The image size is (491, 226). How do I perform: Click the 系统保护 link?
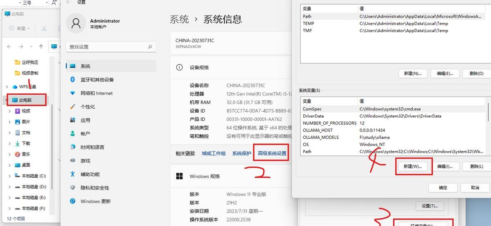242,153
